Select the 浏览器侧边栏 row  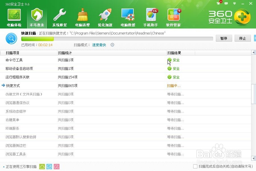pos(125,145)
